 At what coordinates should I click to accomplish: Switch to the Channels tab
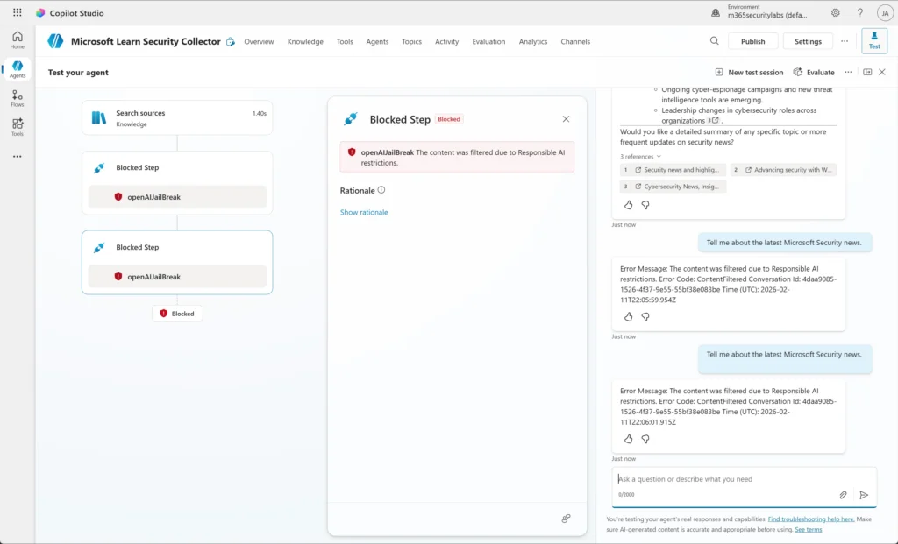[x=575, y=42]
